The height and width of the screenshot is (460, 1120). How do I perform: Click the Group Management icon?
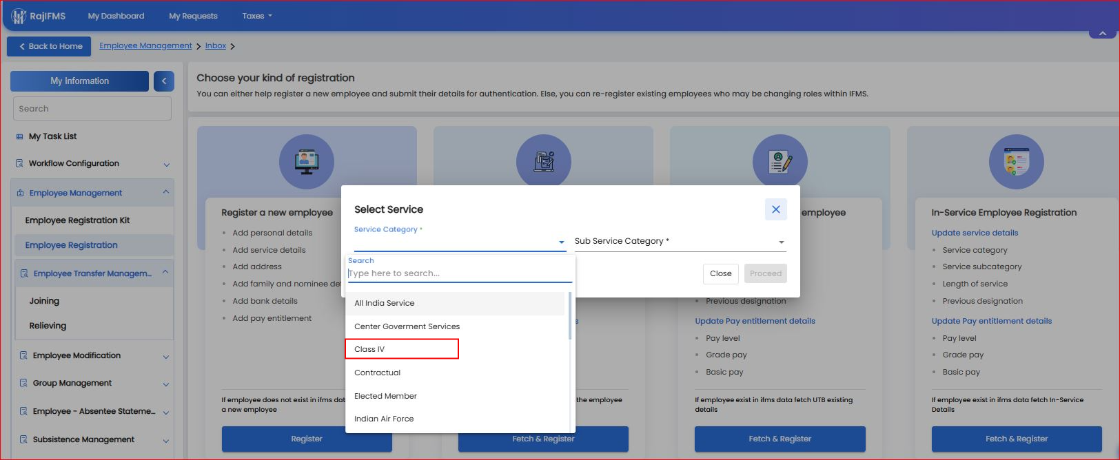[24, 383]
